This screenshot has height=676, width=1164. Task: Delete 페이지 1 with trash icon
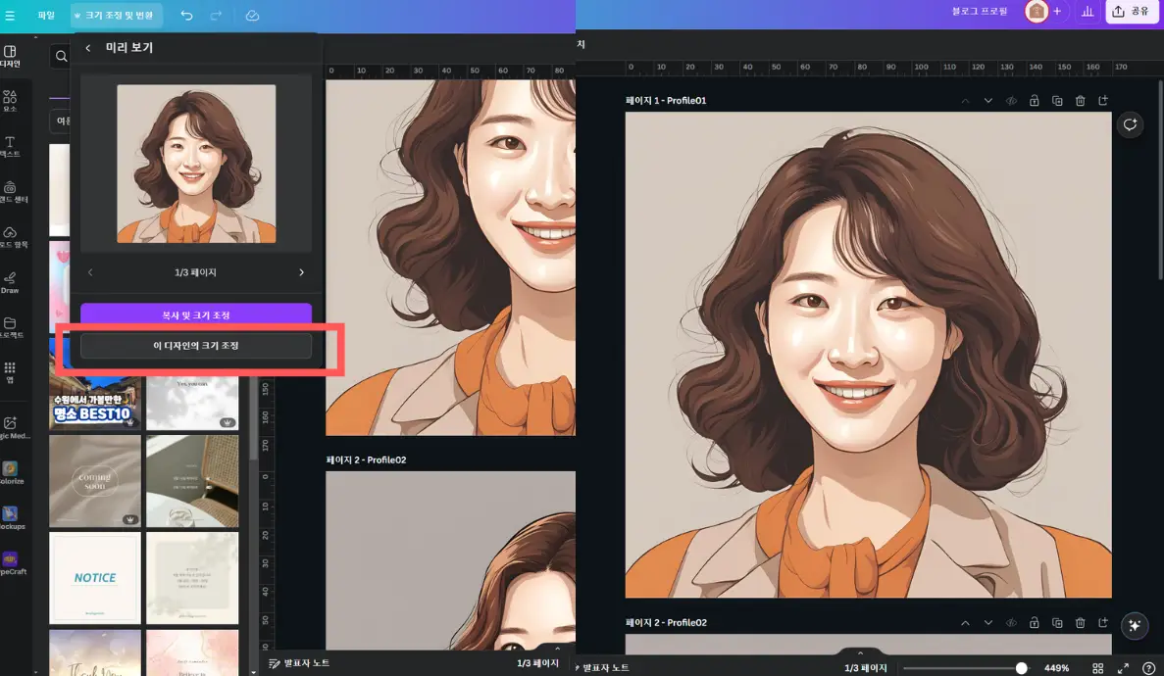[1081, 100]
